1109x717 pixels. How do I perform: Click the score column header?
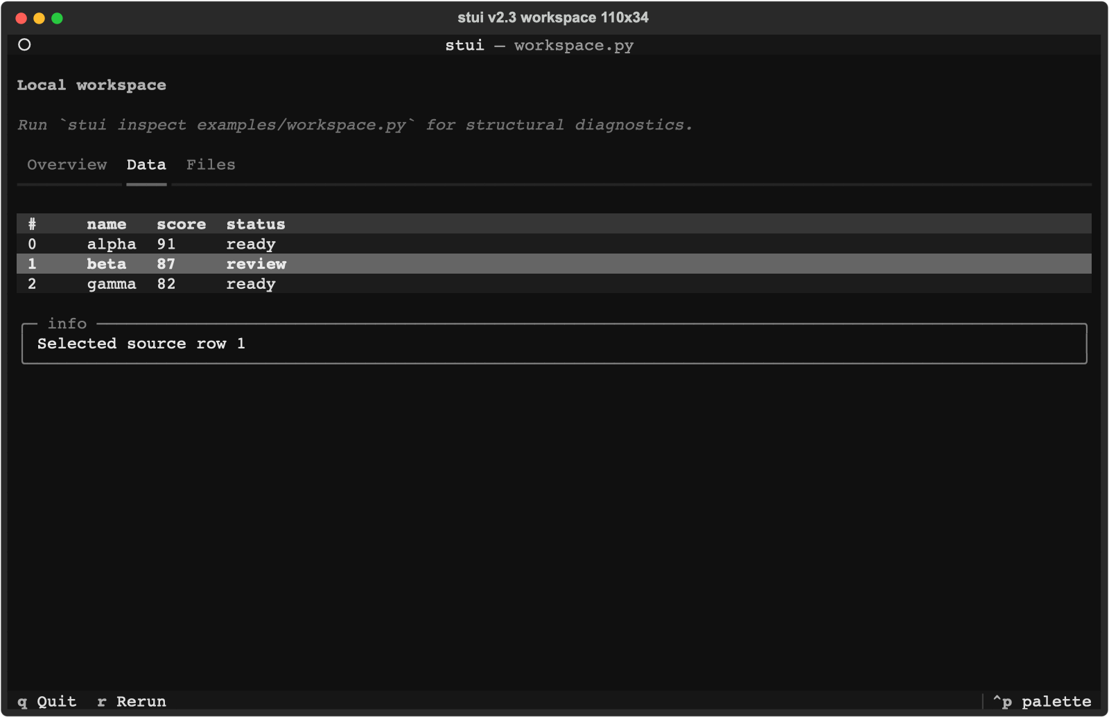pos(181,224)
